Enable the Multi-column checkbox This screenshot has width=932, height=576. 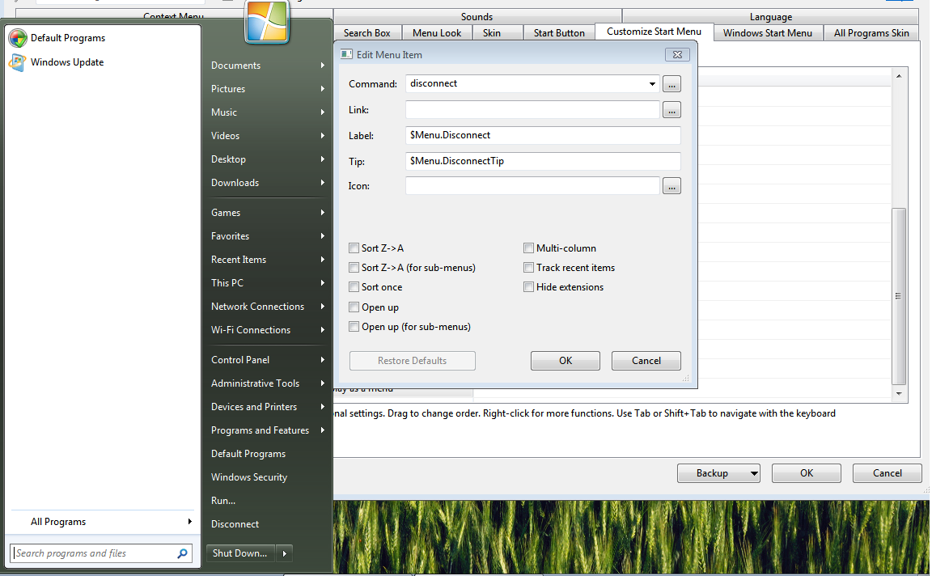pos(529,248)
